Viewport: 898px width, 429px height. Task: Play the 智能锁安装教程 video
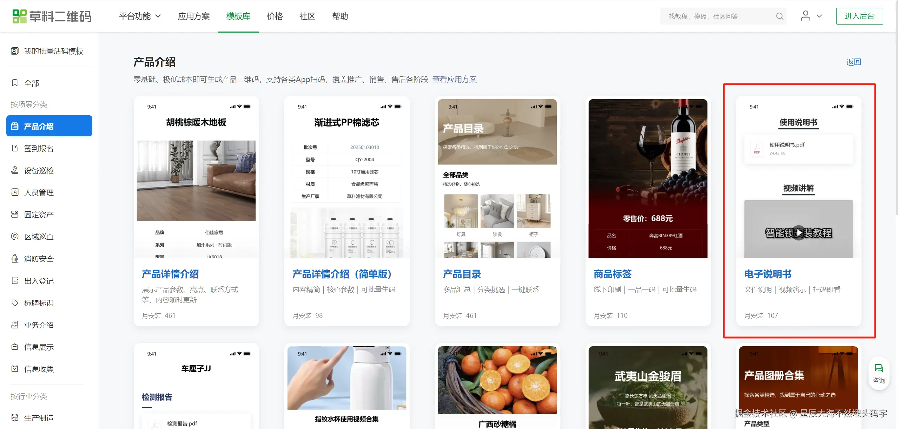click(799, 232)
